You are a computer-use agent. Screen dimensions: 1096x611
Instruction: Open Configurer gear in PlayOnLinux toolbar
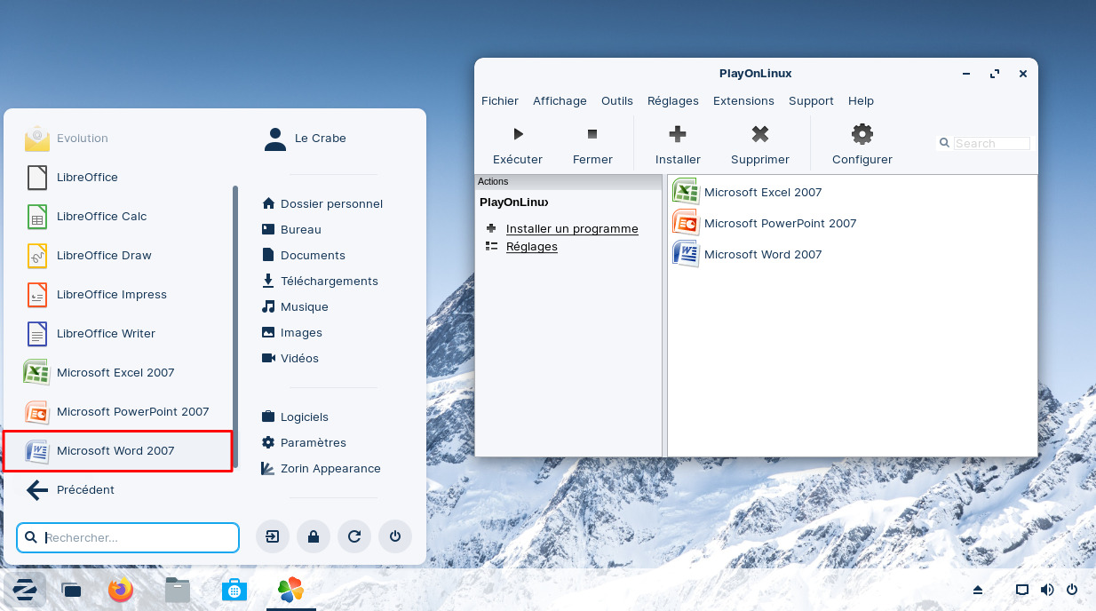click(862, 134)
